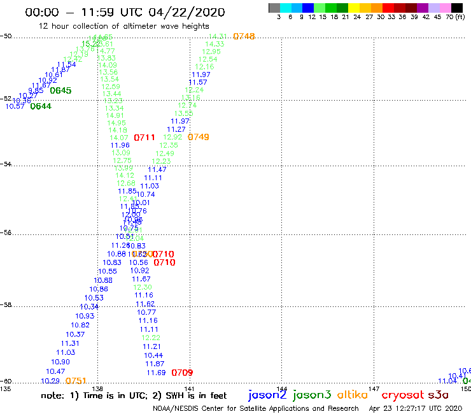Click the 11.27 wave height value
Viewport: 471px width, 414px height.
(x=176, y=129)
